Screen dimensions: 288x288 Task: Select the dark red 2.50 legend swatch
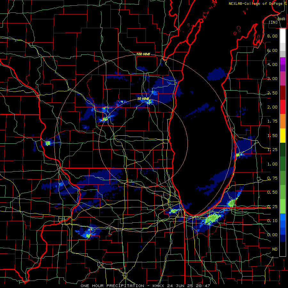pyautogui.click(x=283, y=93)
